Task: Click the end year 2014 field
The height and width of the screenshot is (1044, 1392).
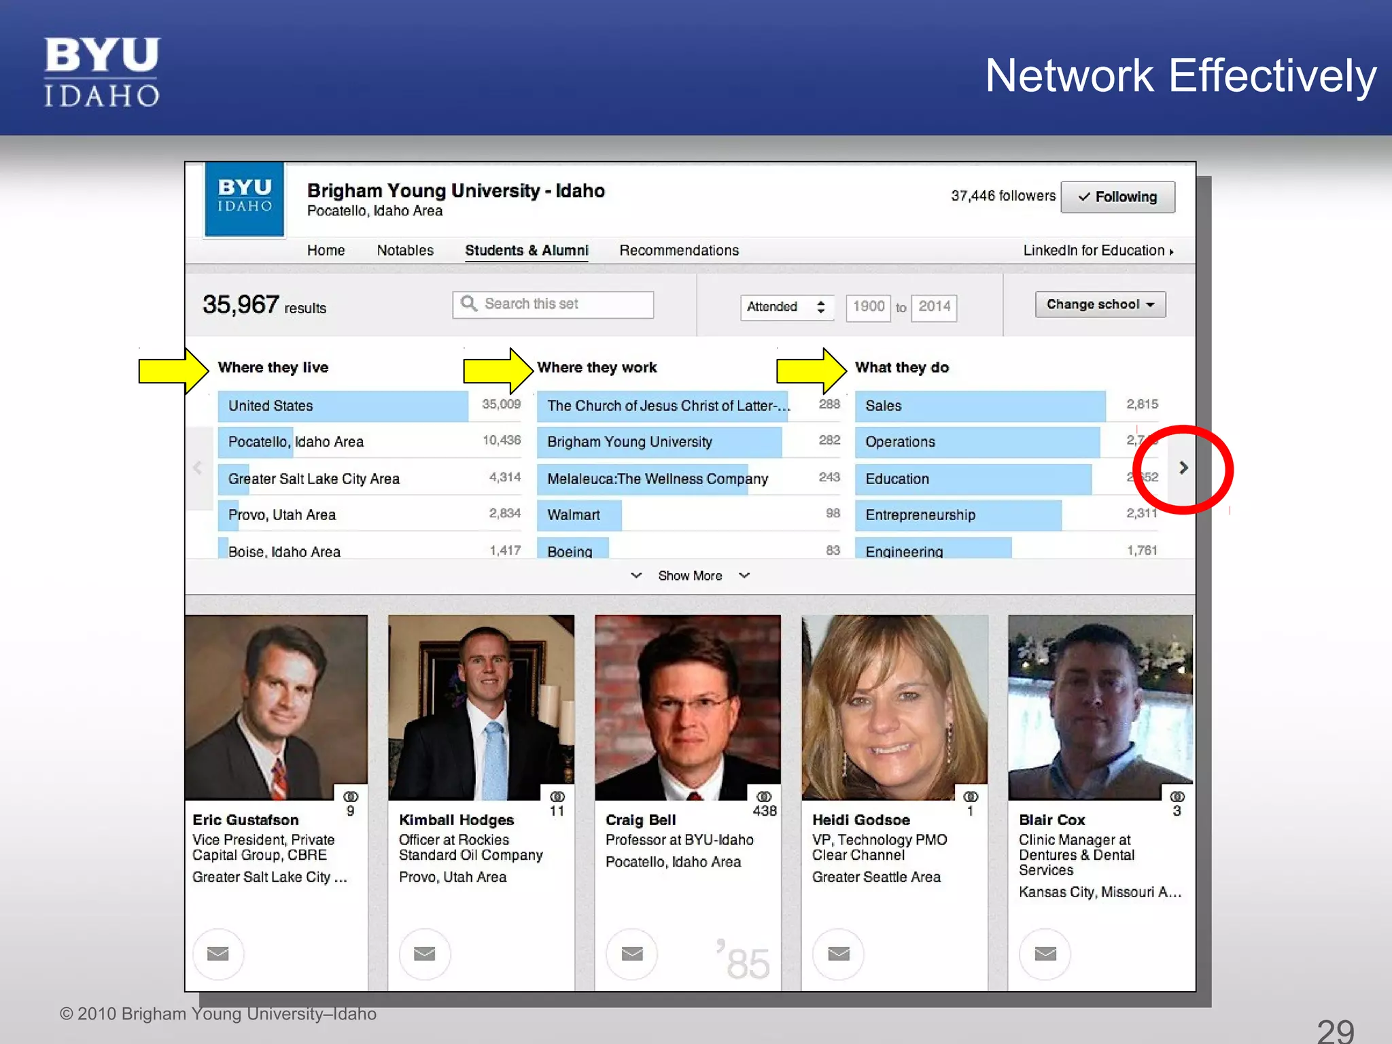Action: pos(934,307)
